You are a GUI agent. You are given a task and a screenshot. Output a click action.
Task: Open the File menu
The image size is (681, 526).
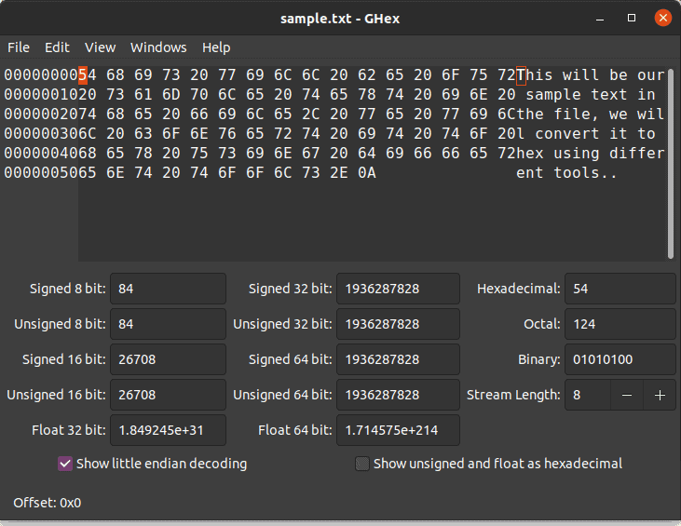point(19,47)
